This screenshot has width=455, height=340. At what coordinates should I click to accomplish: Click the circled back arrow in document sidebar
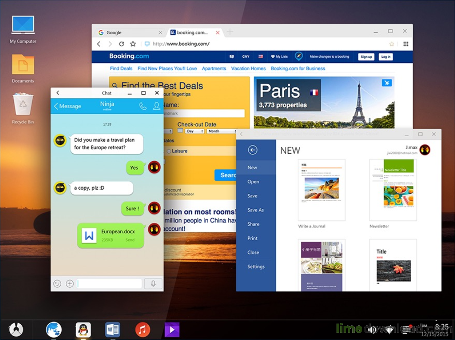click(x=253, y=150)
